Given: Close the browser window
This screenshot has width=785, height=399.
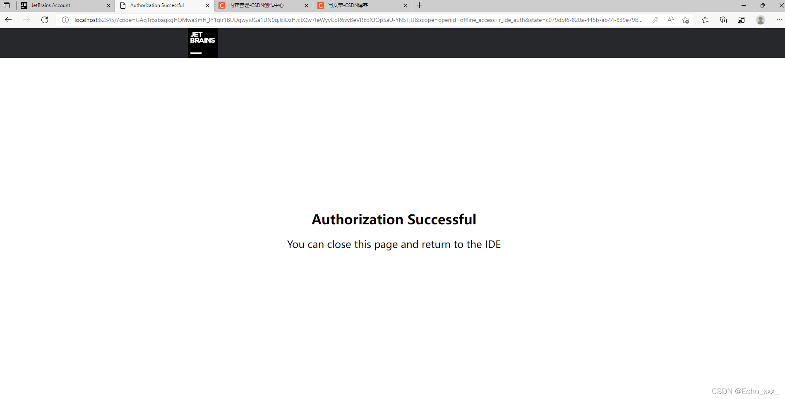Looking at the screenshot, I should [x=780, y=5].
